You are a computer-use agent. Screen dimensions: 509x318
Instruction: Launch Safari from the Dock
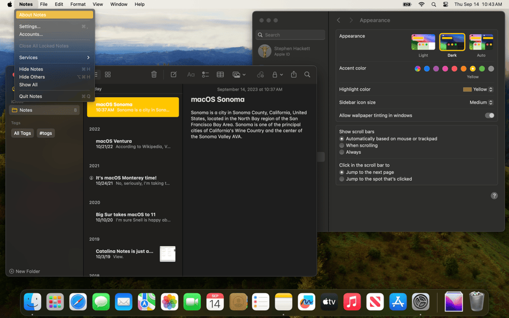click(x=78, y=302)
